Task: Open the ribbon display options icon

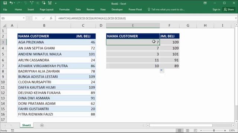Action: coord(205,3)
